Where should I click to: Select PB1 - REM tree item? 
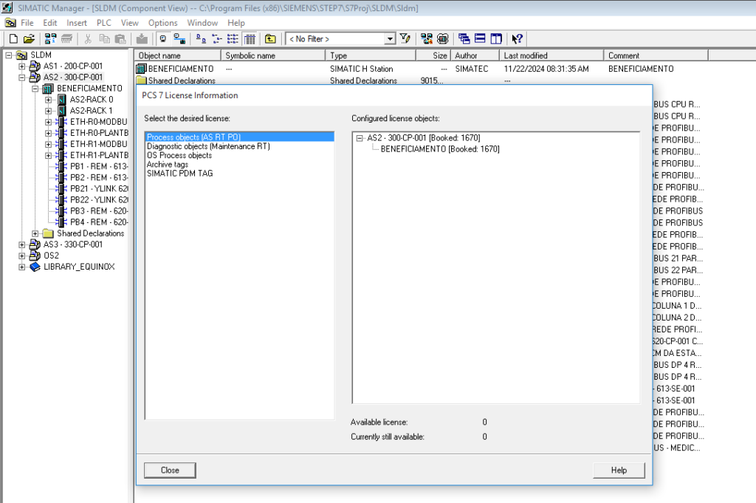99,166
